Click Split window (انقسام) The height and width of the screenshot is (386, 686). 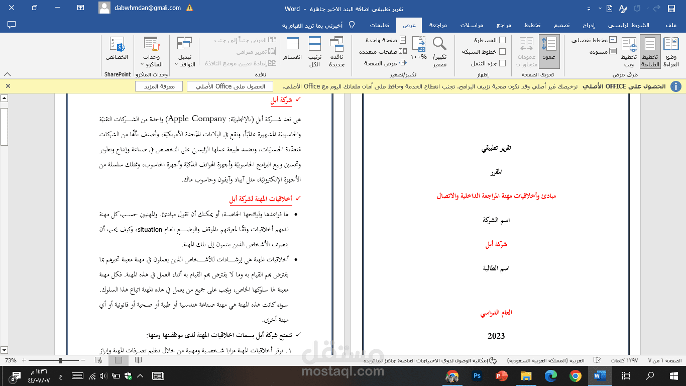tap(292, 49)
